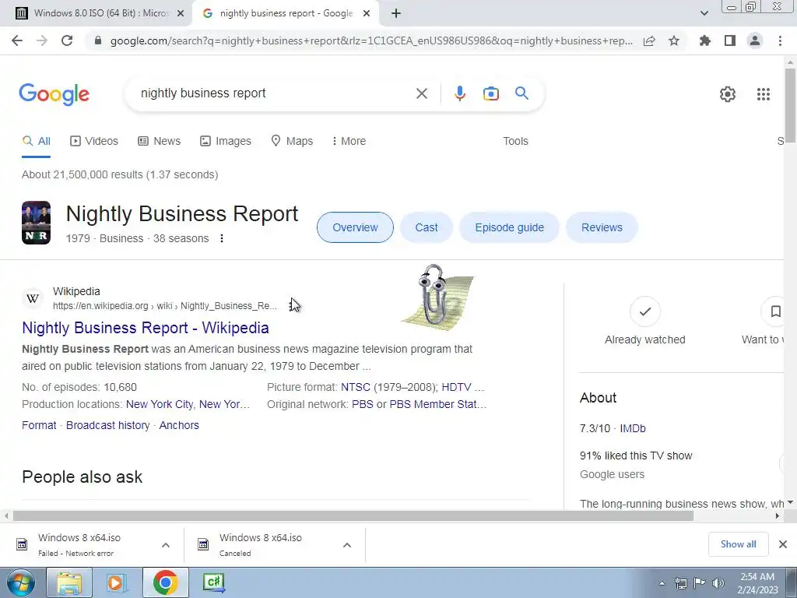This screenshot has height=598, width=797.
Task: Launch Windows Media Player from taskbar
Action: point(117,582)
